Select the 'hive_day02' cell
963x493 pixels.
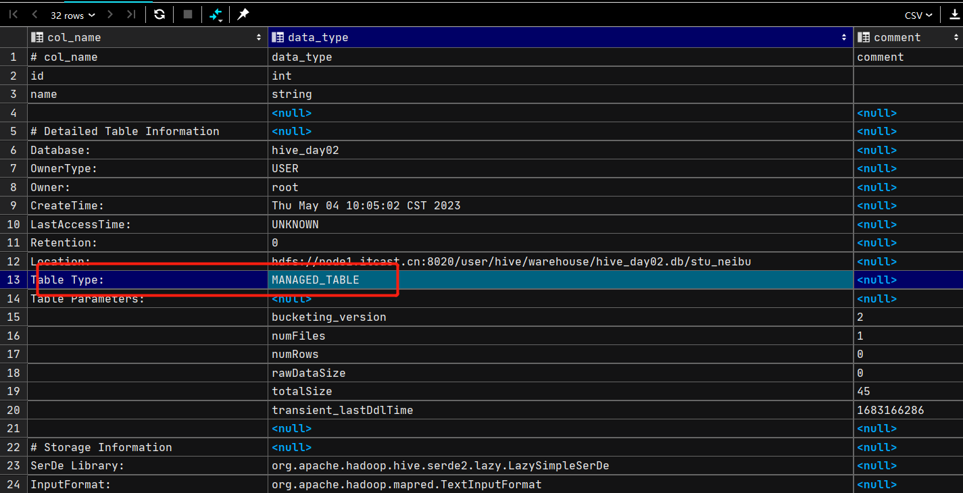561,150
